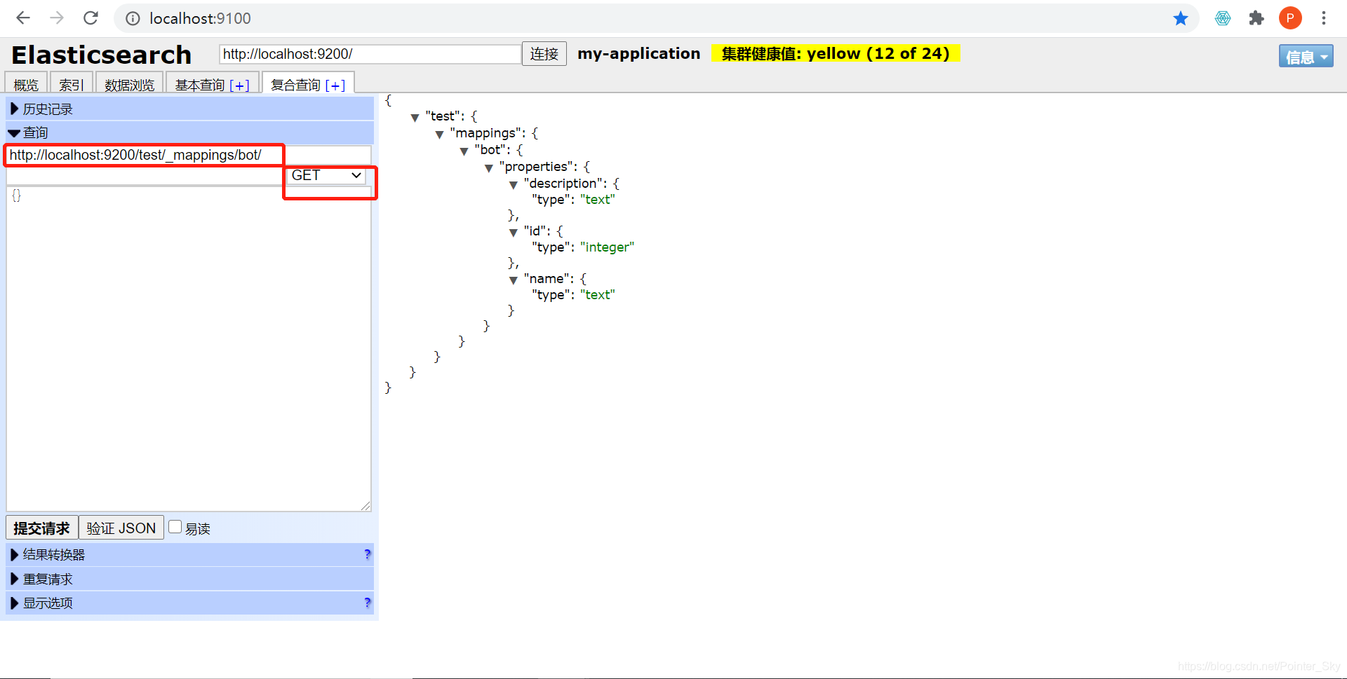Expand the 历史记录 history section

coord(189,109)
